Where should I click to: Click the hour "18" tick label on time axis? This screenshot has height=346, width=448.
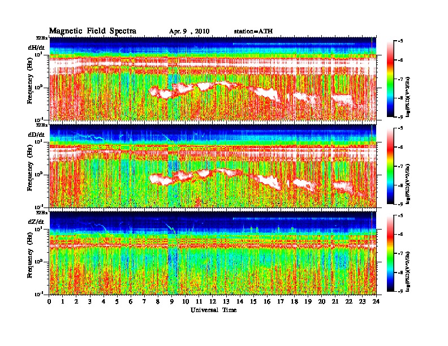tap(294, 302)
